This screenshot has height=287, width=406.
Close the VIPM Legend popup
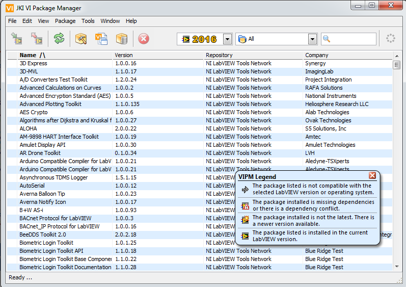pos(372,175)
